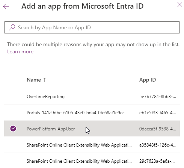The height and width of the screenshot is (168, 184).
Task: Focus the Search by App Name field
Action: [92, 27]
